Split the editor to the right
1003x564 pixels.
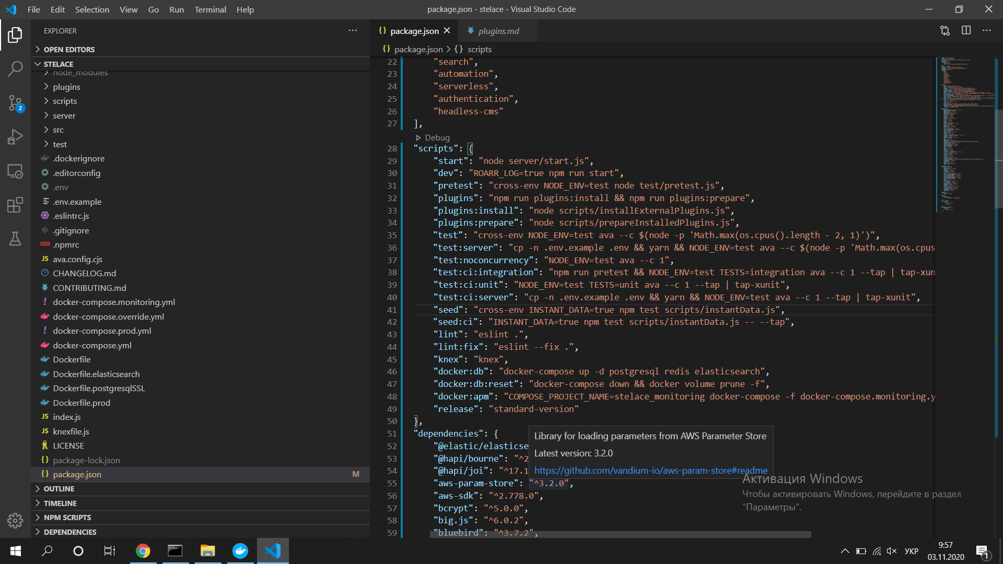click(966, 31)
